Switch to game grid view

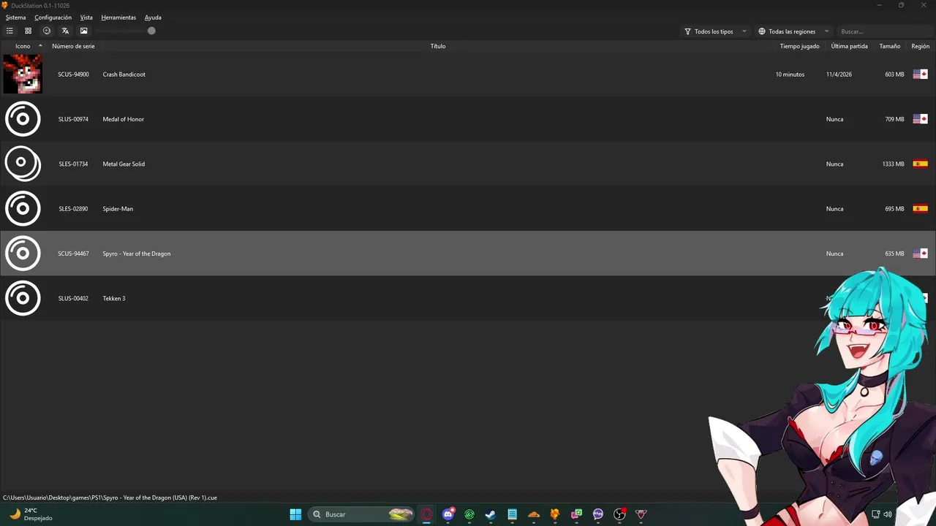point(28,31)
